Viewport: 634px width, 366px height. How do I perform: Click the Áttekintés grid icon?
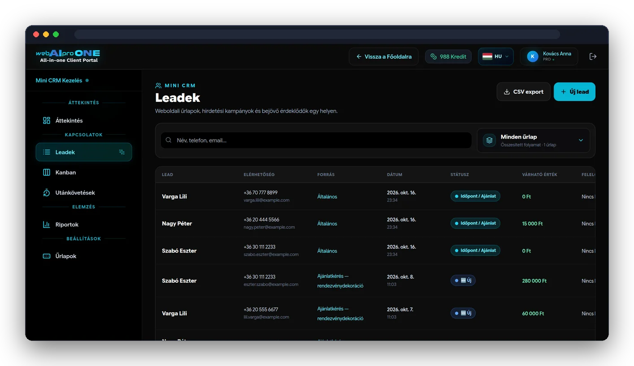tap(47, 120)
